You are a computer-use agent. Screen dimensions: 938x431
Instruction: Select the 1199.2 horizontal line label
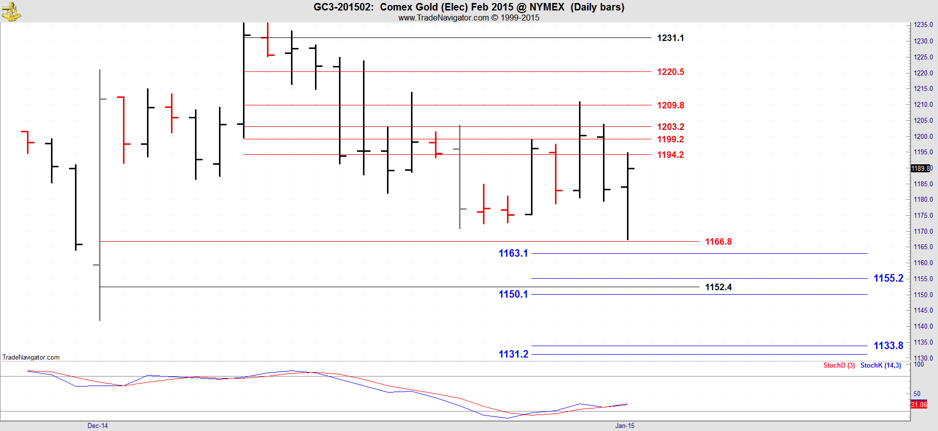[670, 139]
